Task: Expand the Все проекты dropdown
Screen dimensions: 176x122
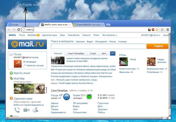Action: point(109,35)
